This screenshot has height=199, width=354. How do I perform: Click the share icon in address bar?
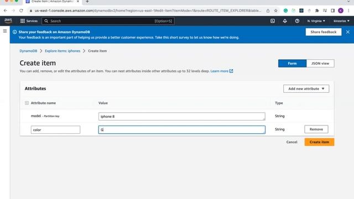pos(268,11)
